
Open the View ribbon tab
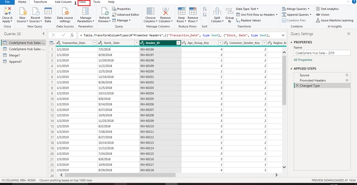click(x=83, y=2)
